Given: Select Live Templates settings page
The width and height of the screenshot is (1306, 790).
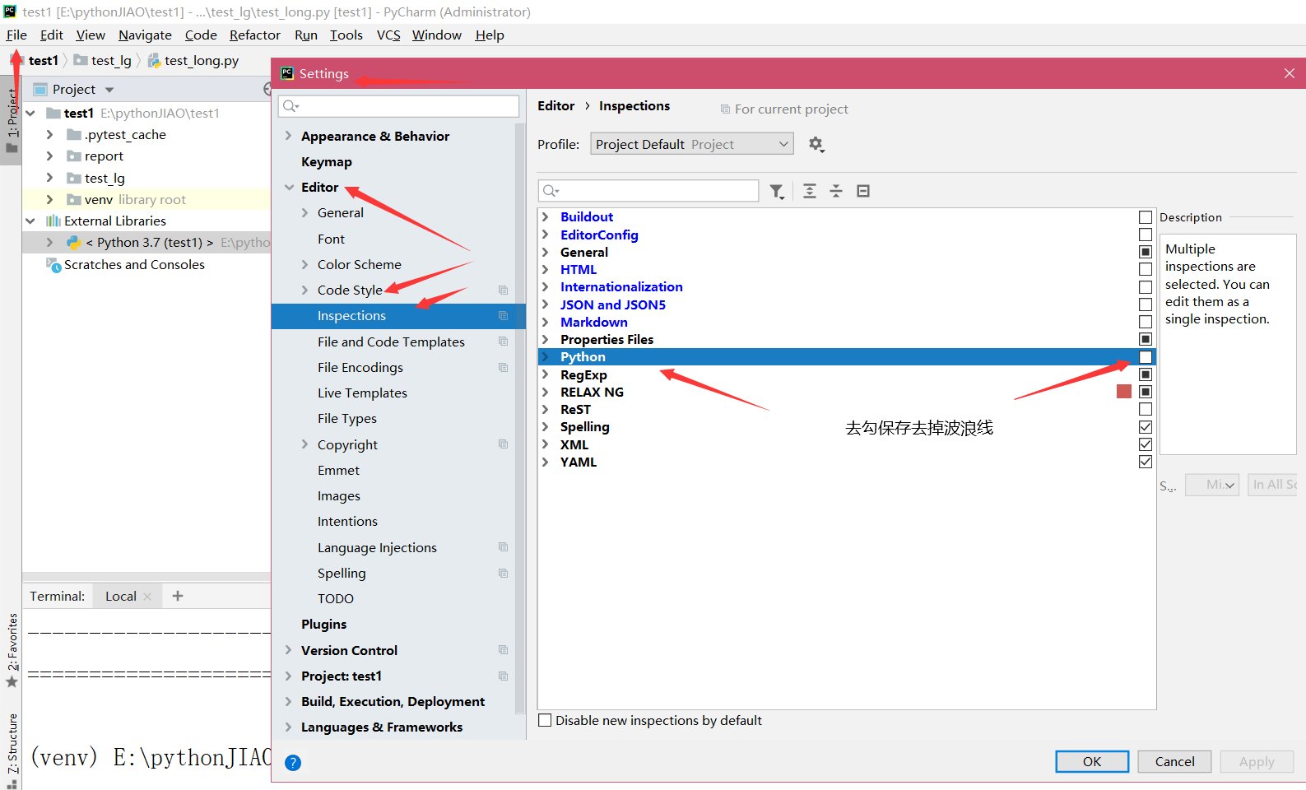Looking at the screenshot, I should coord(362,393).
